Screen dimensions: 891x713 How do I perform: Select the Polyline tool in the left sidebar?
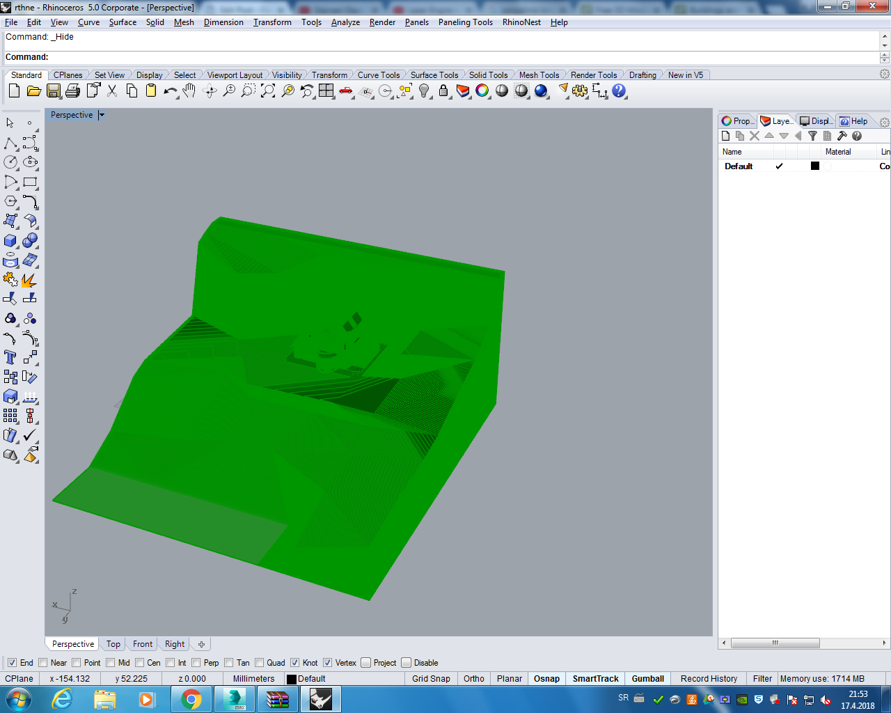pyautogui.click(x=10, y=143)
